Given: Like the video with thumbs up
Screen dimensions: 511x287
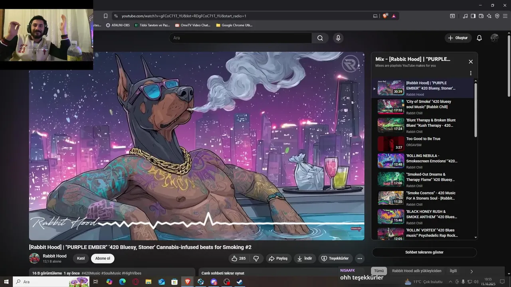Looking at the screenshot, I should pos(239,258).
